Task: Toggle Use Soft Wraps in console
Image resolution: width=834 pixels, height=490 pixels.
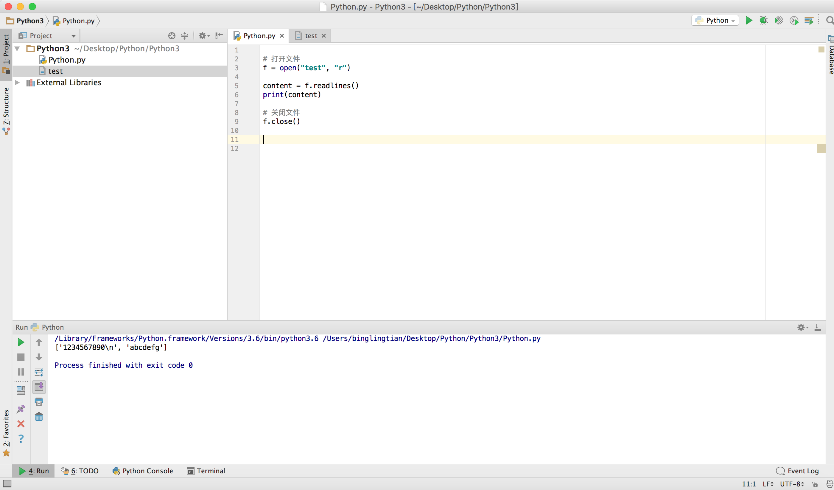Action: [x=39, y=372]
